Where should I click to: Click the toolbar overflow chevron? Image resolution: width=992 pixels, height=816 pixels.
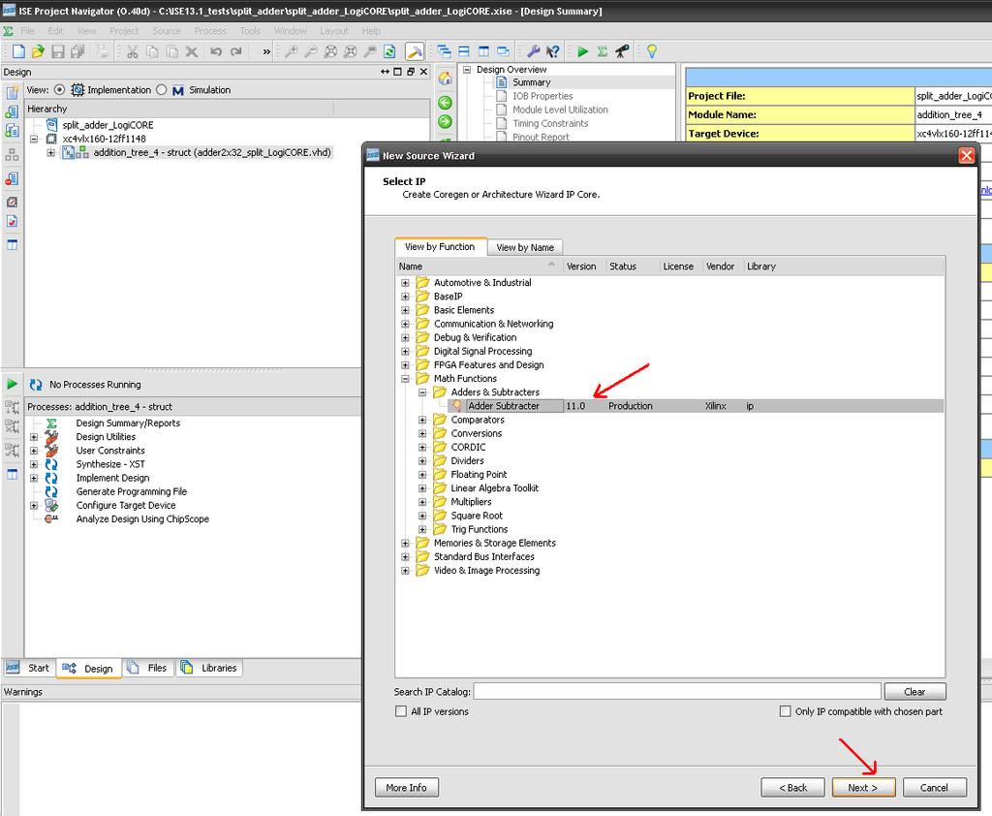267,52
